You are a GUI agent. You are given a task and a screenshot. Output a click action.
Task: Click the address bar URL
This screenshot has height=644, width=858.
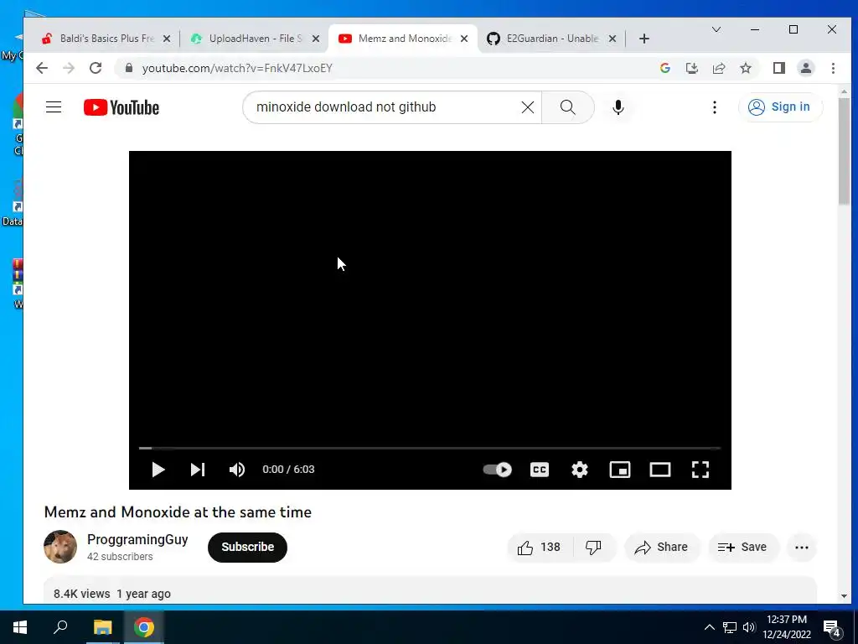(x=237, y=69)
